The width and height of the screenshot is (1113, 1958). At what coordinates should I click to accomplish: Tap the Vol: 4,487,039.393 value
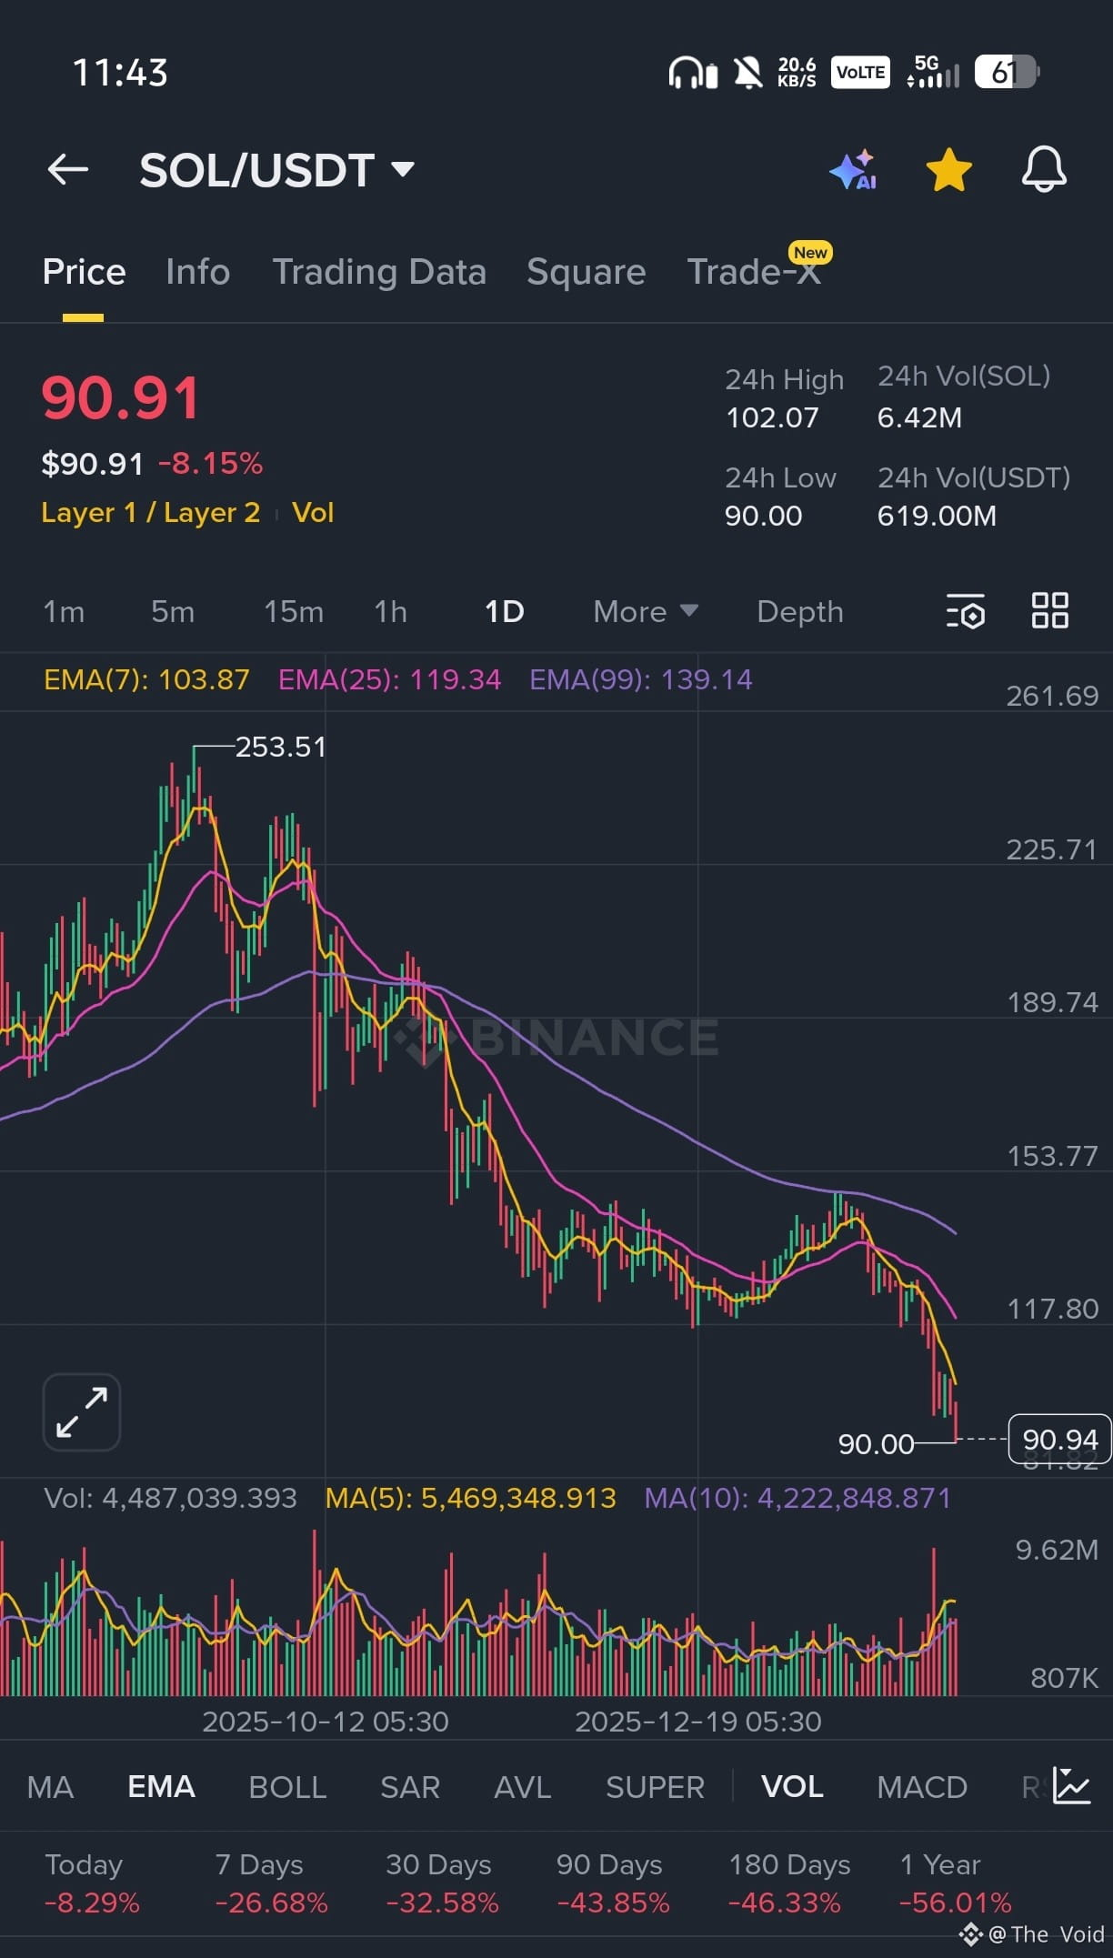tap(171, 1498)
